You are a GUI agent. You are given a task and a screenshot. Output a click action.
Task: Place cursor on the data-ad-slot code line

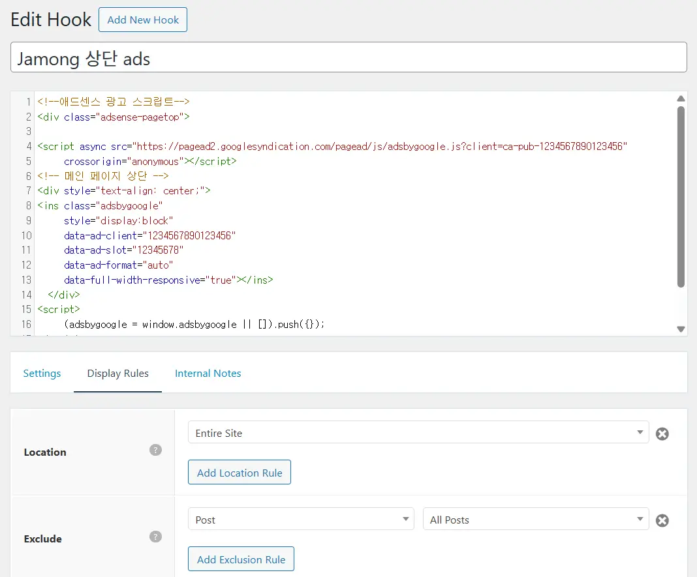124,250
